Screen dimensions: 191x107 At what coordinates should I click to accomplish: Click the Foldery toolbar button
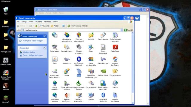pos(55,26)
